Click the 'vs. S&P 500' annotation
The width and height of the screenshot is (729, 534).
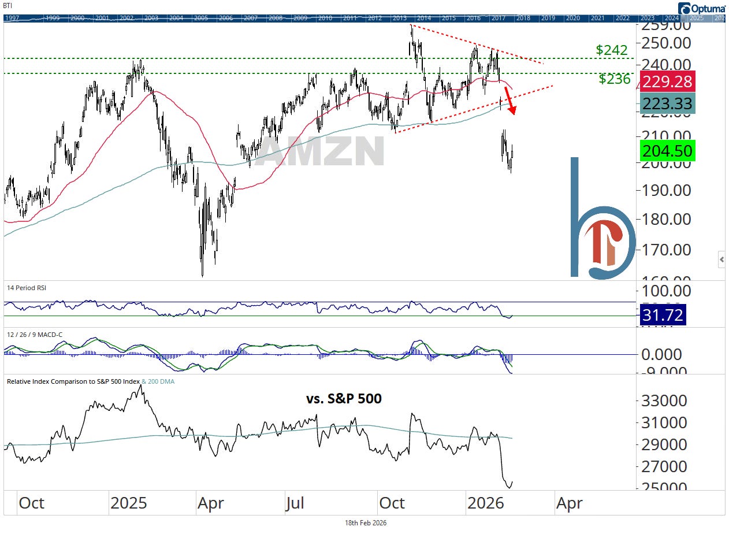click(344, 398)
